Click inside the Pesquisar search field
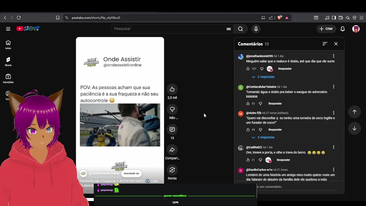This screenshot has width=366, height=206. point(169,29)
